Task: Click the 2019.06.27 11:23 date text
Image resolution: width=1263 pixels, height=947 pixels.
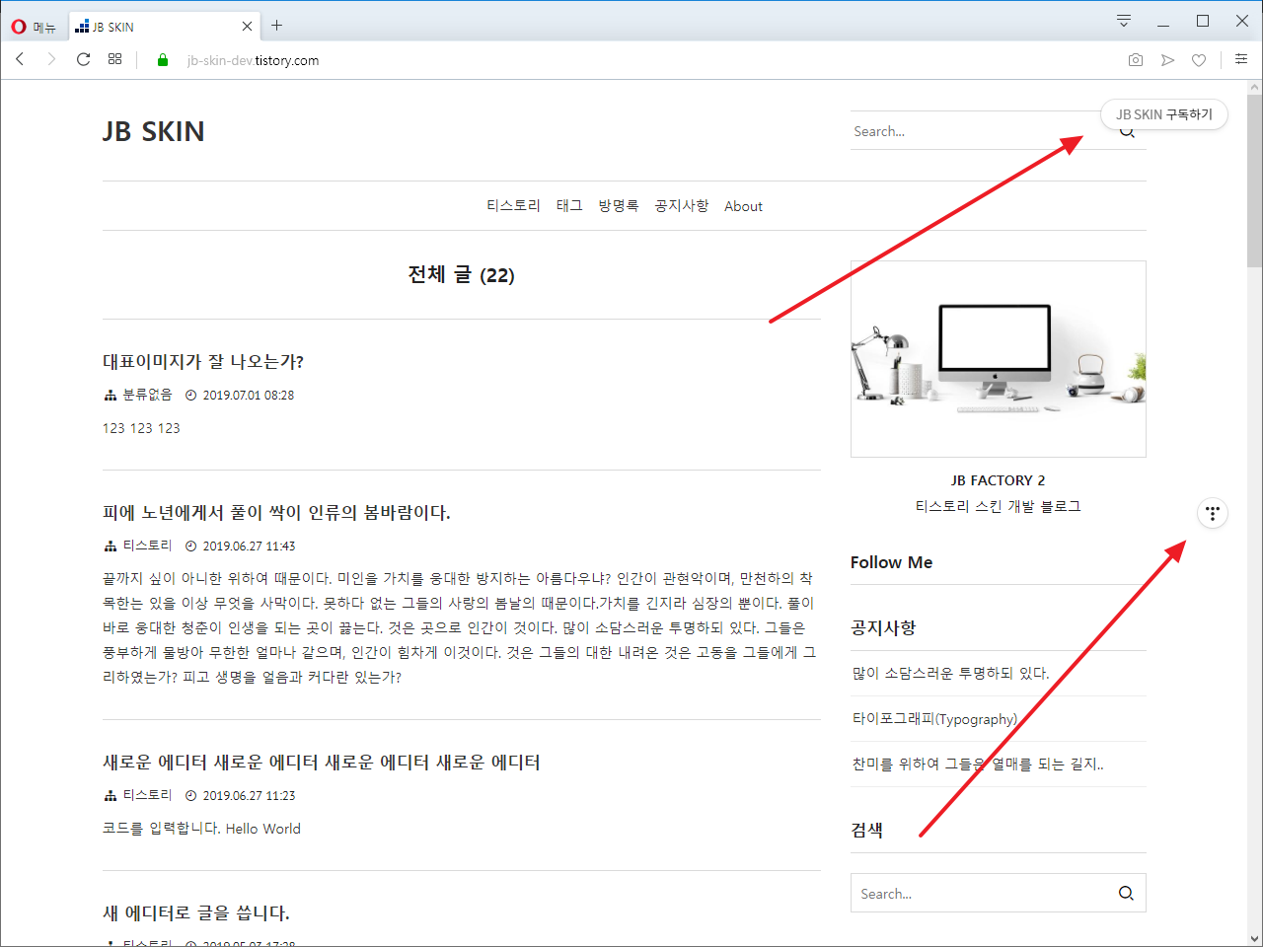Action: pos(249,795)
